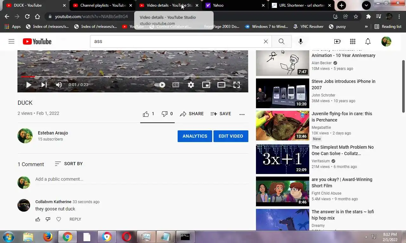Save the video to a playlist
The height and width of the screenshot is (243, 406).
click(221, 114)
